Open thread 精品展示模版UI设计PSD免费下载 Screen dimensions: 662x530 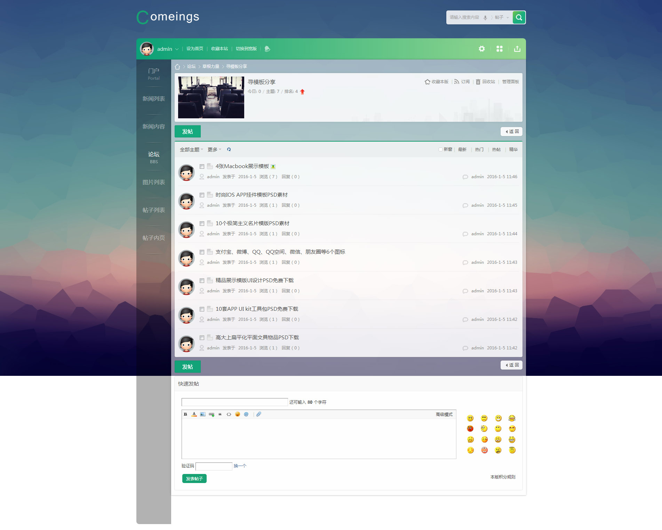pyautogui.click(x=254, y=280)
